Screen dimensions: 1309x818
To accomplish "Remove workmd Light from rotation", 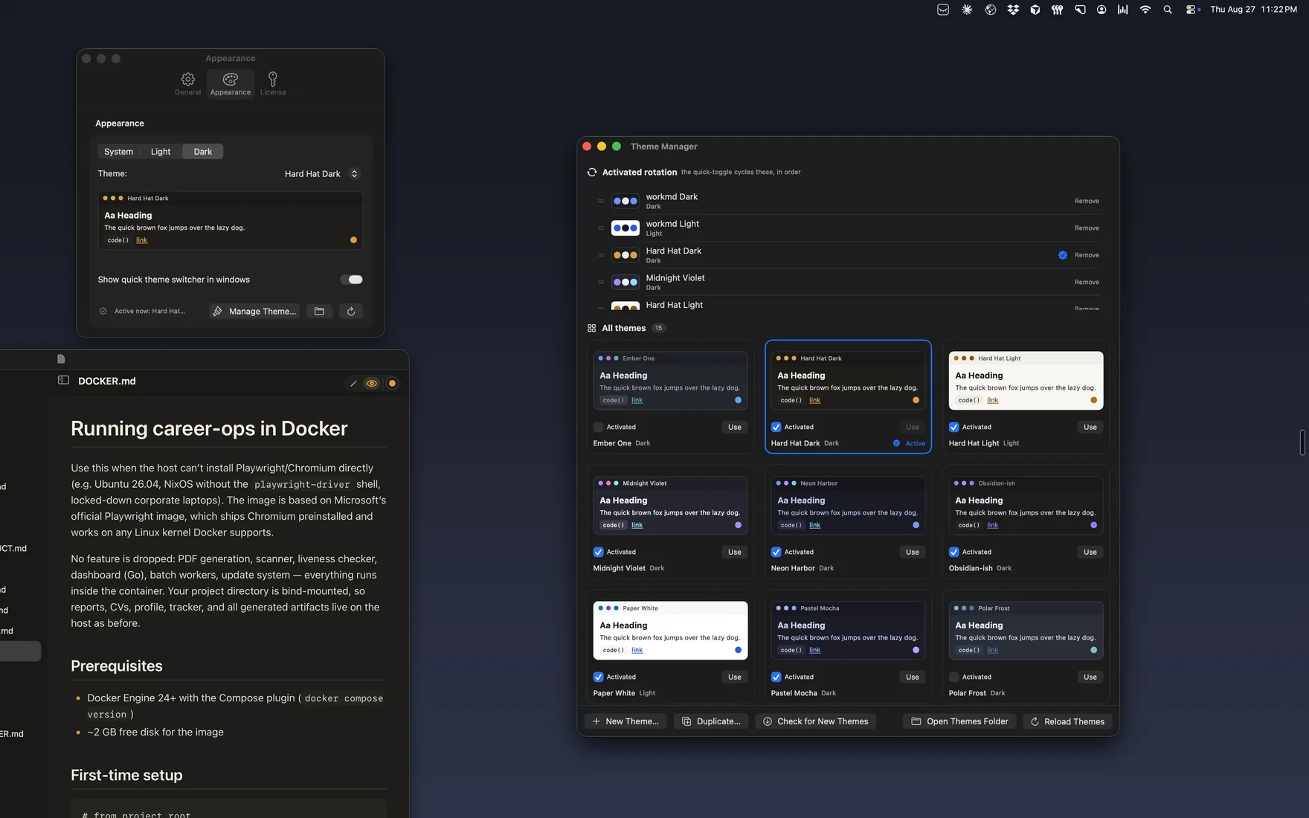I will click(x=1087, y=228).
